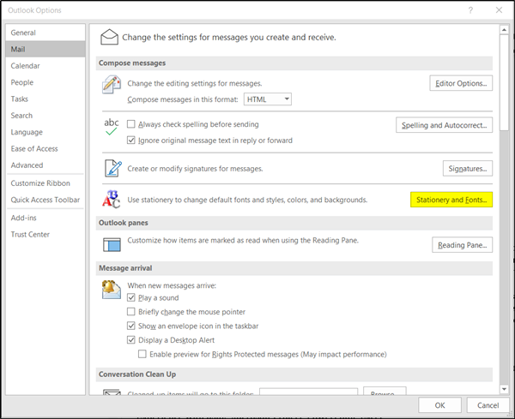This screenshot has height=419, width=515.
Task: Close the Outlook Options dialog
Action: (499, 10)
